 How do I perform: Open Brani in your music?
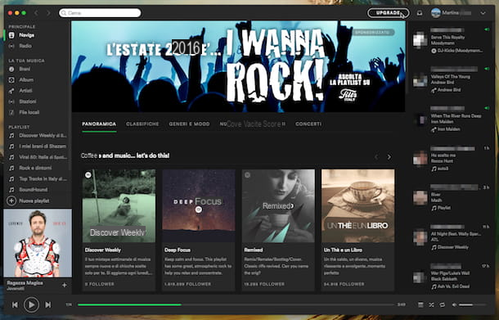tap(25, 69)
